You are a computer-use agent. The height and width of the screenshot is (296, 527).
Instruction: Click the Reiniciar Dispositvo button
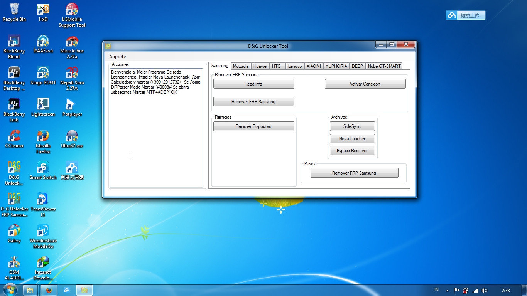pyautogui.click(x=253, y=126)
